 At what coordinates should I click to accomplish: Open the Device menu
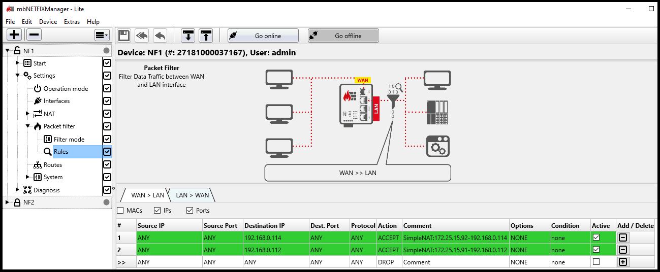[48, 22]
